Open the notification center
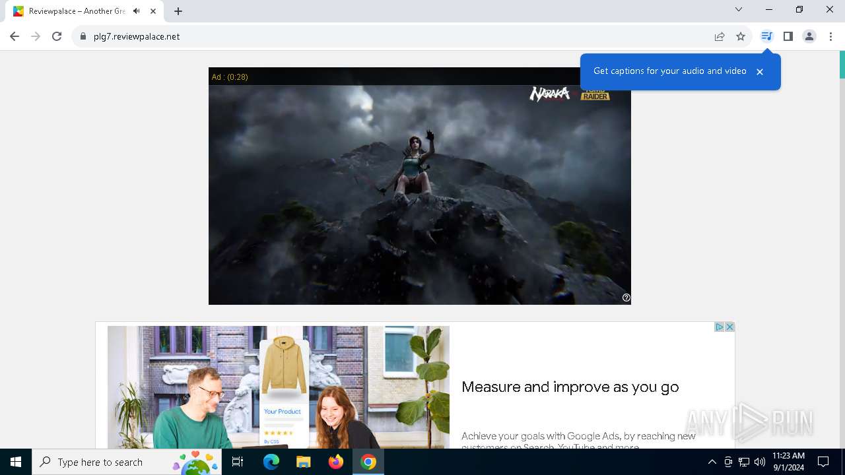845x475 pixels. point(823,462)
